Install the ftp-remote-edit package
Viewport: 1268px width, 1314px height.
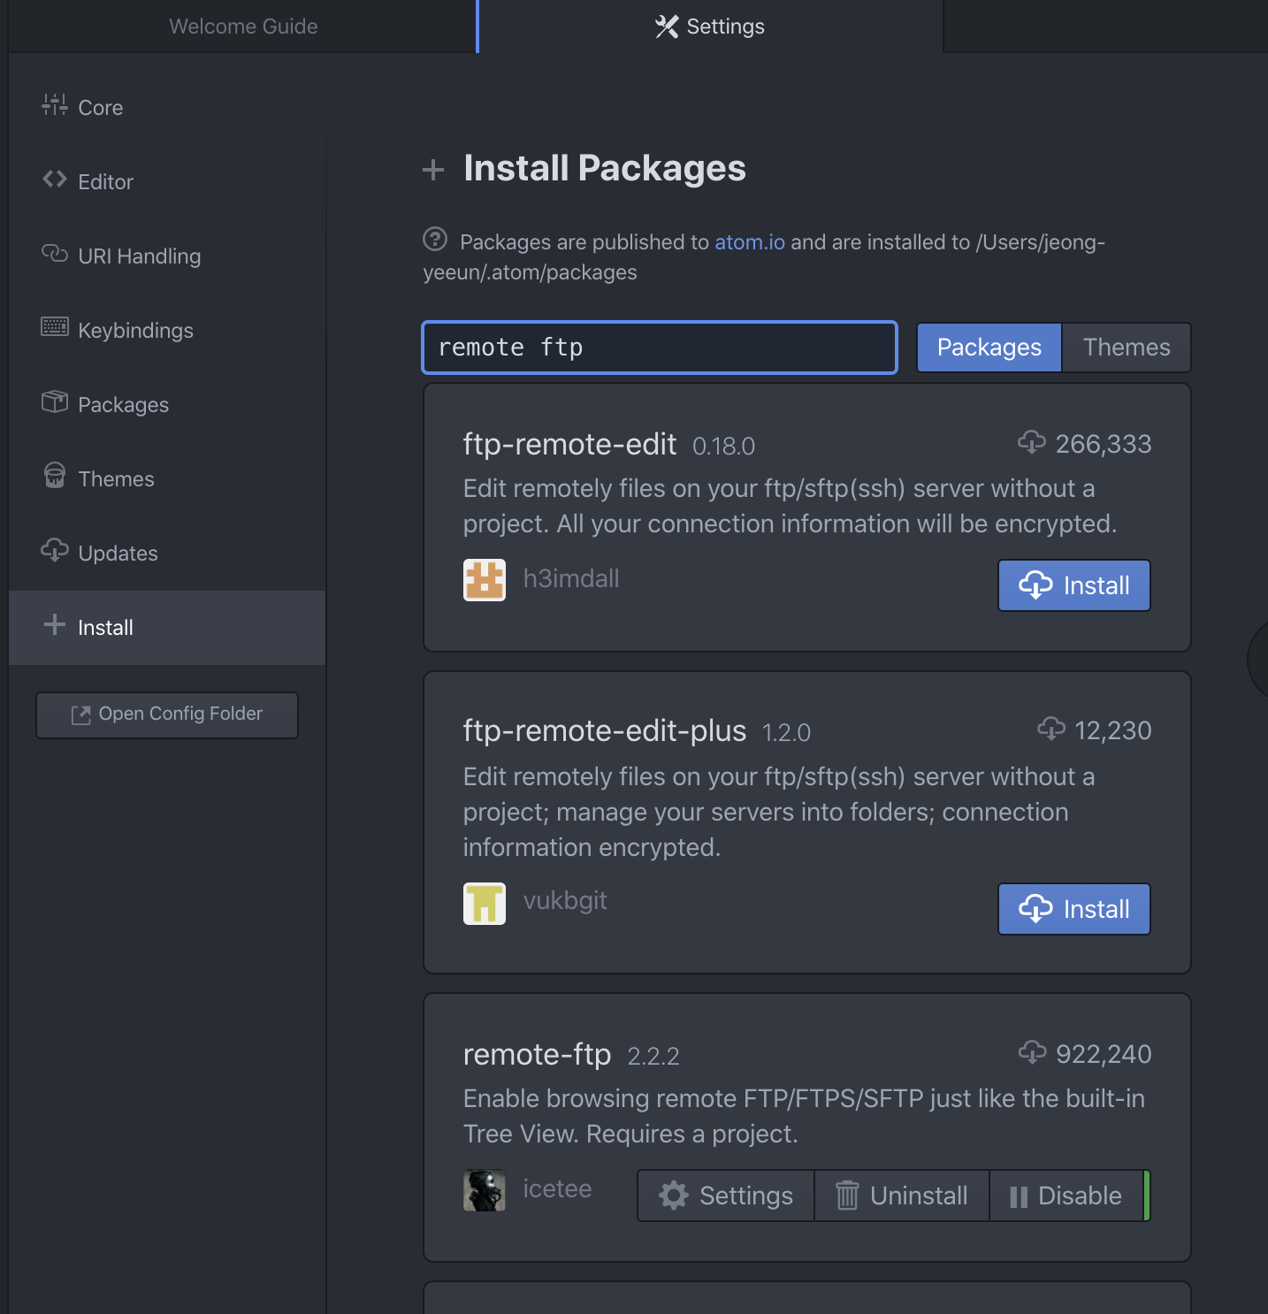[x=1073, y=585]
